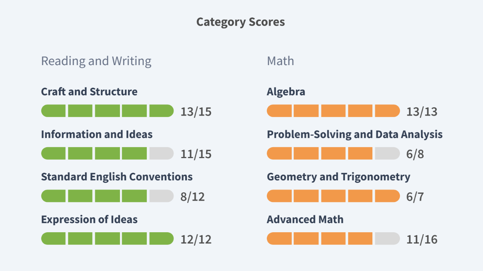Open the Advanced Math category

(x=305, y=219)
